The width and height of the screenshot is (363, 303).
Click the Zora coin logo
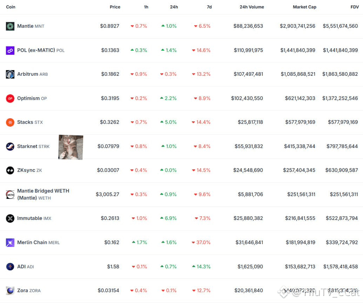click(10, 290)
